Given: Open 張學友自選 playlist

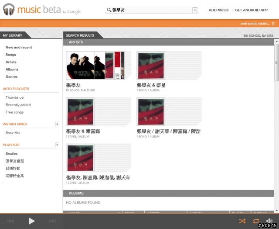Looking at the screenshot, I should pyautogui.click(x=14, y=161).
